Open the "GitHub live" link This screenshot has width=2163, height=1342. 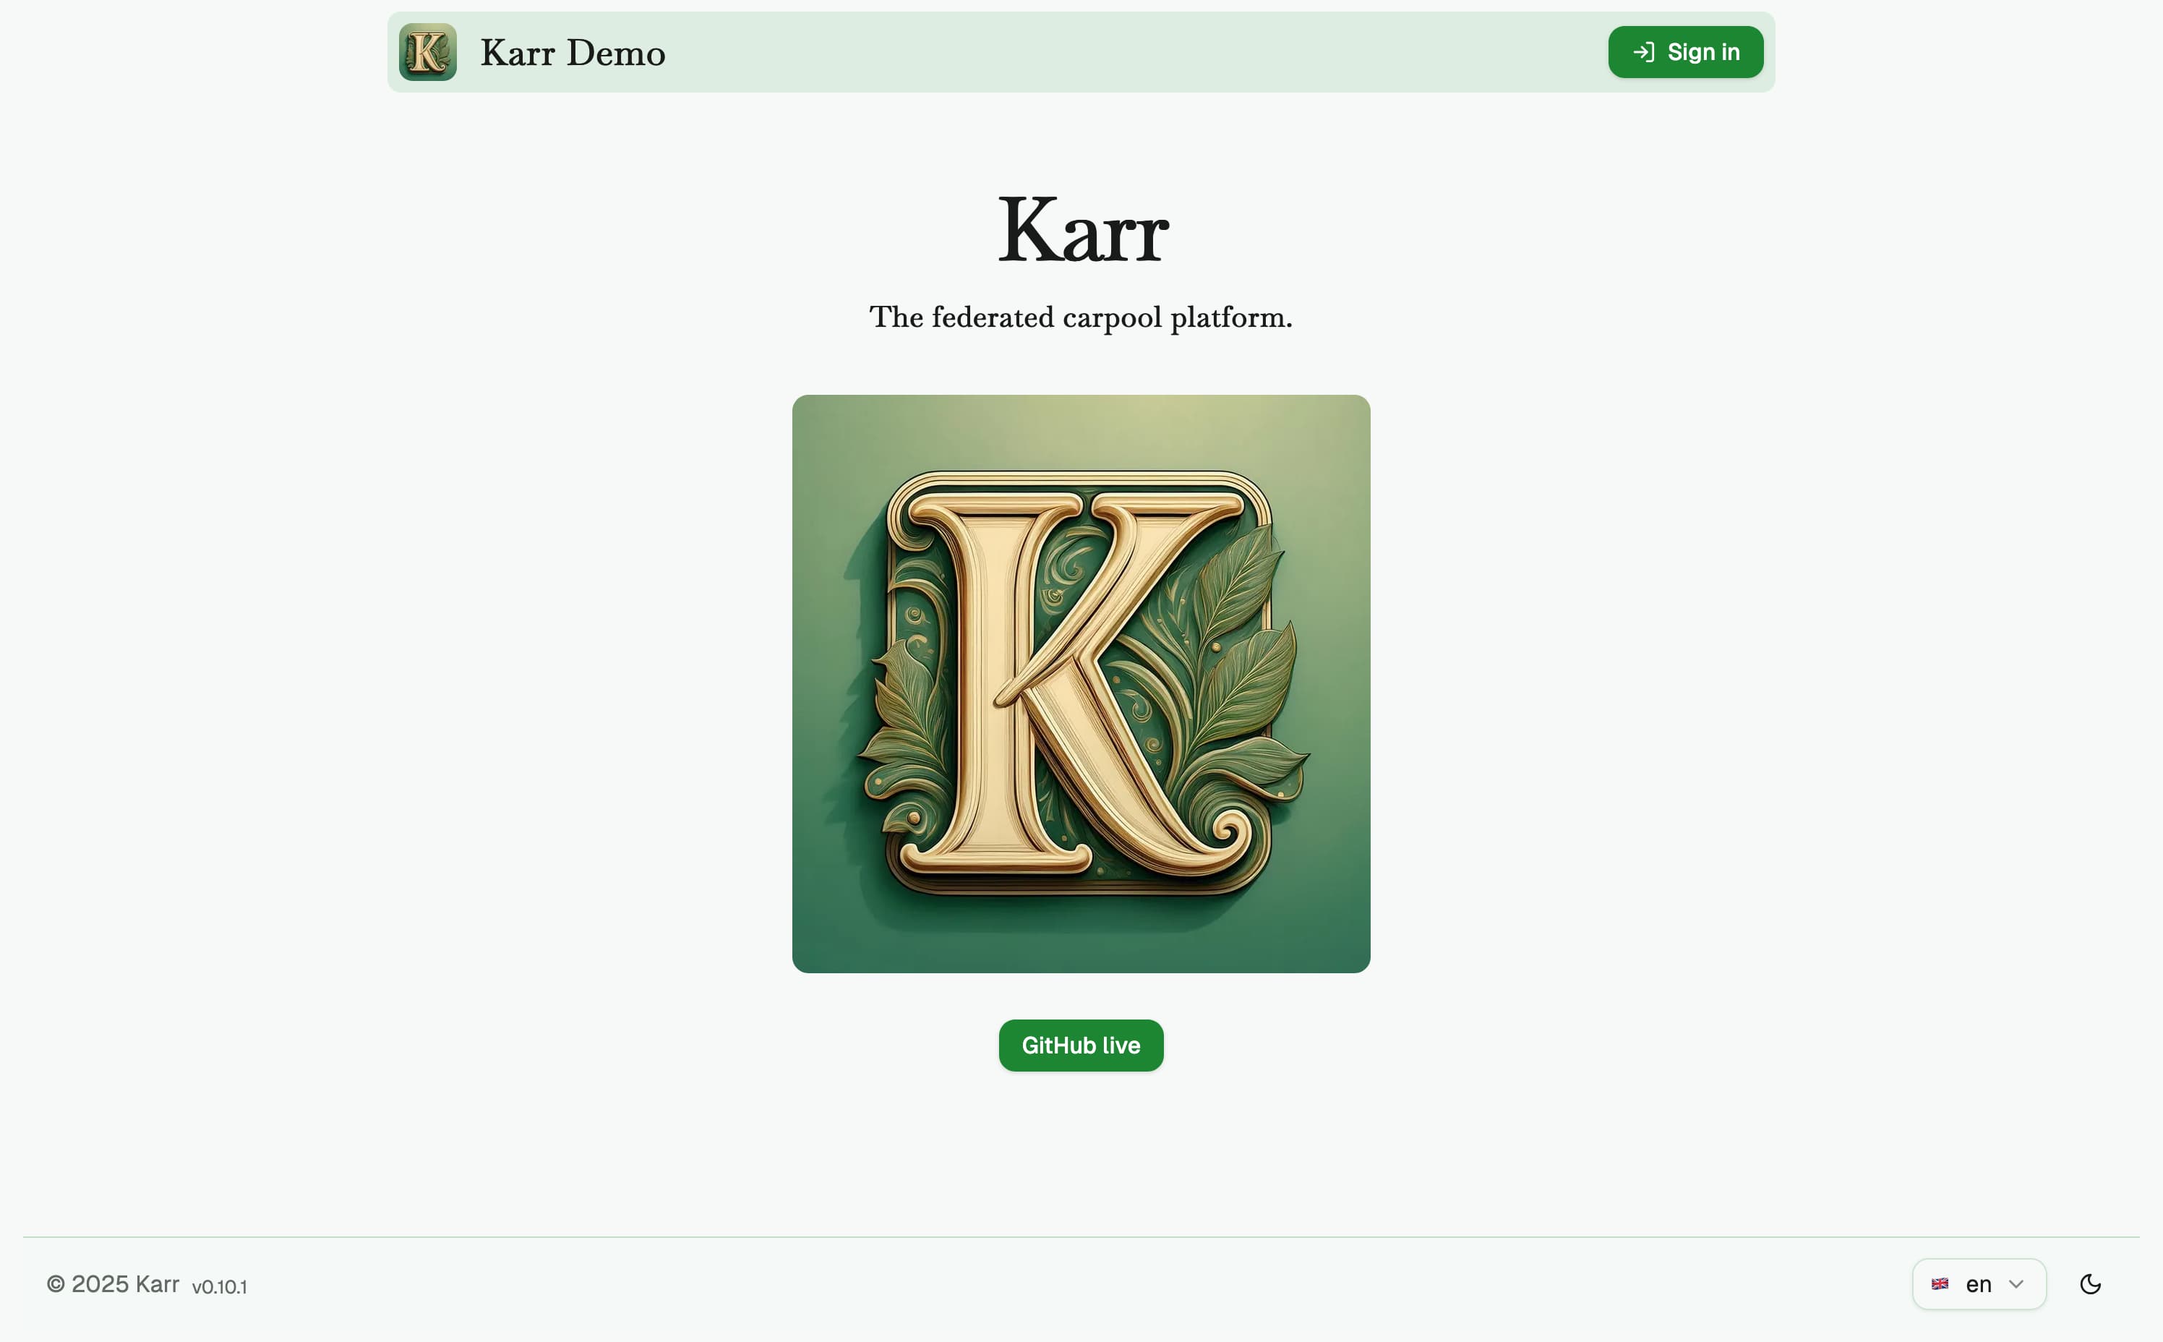pyautogui.click(x=1081, y=1045)
